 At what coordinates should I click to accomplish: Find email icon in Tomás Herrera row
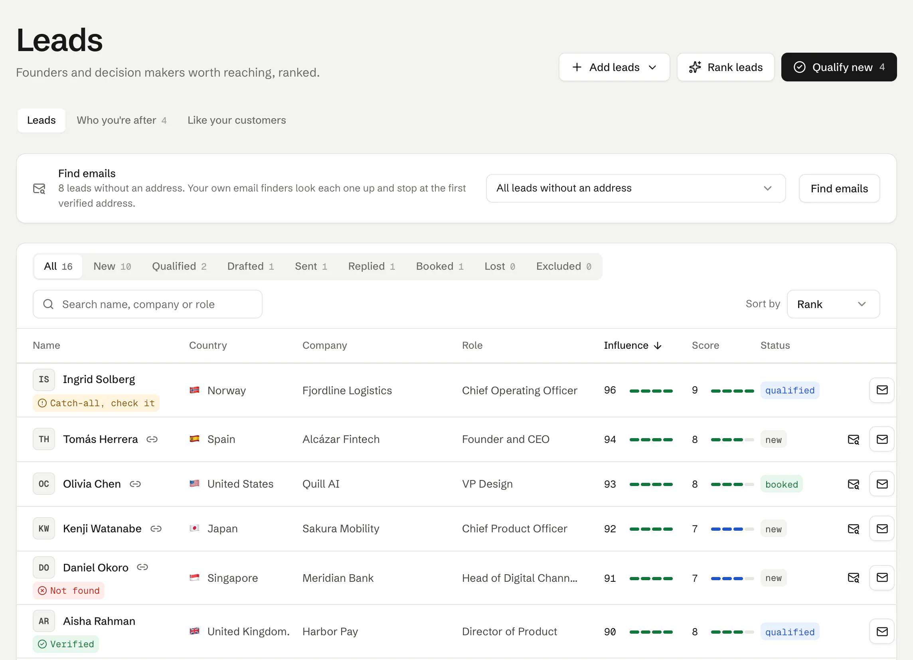(854, 439)
